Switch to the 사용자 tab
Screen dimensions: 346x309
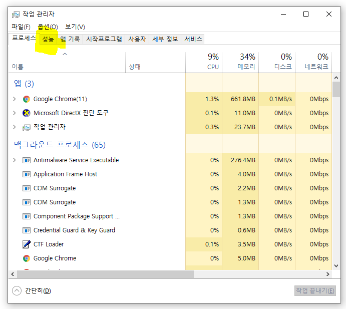point(137,39)
